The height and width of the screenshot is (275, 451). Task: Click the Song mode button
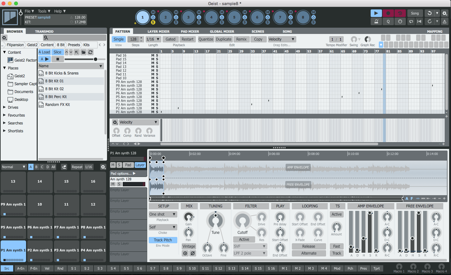[x=415, y=13]
